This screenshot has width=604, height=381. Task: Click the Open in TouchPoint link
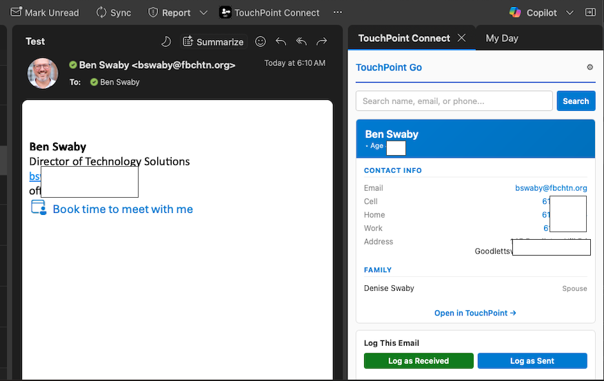[x=475, y=313]
